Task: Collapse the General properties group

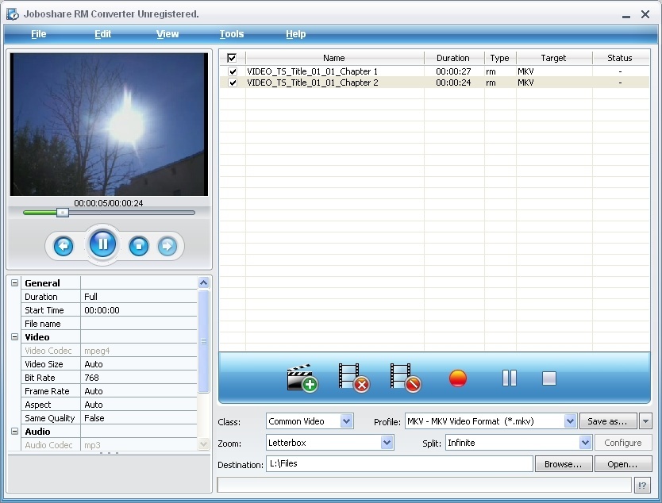Action: pos(14,283)
